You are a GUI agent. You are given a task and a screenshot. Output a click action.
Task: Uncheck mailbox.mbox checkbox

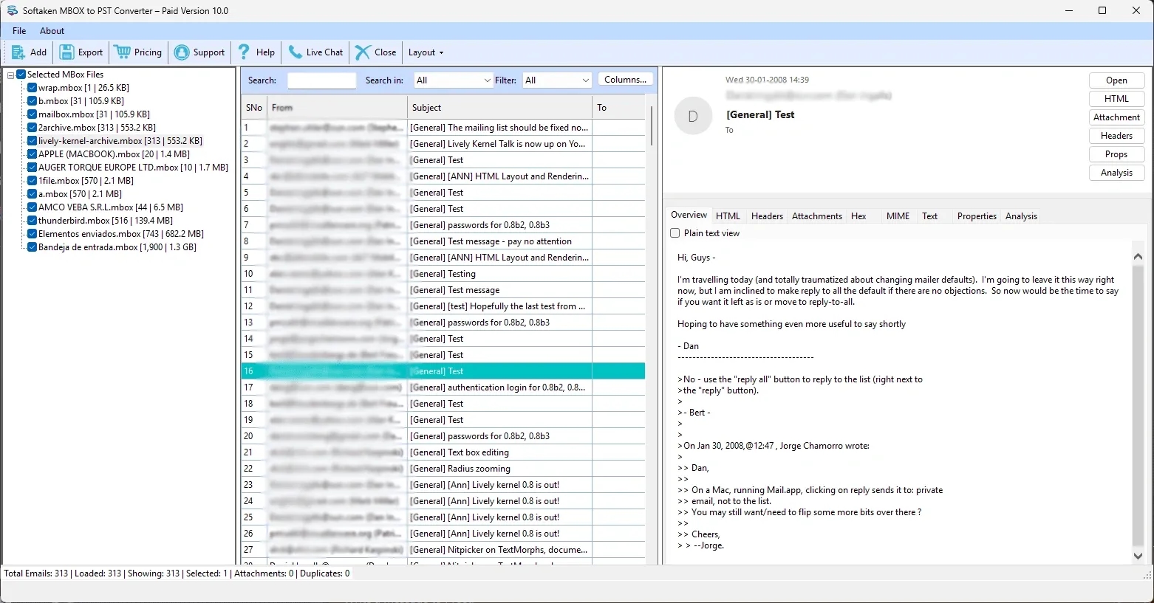pos(33,114)
